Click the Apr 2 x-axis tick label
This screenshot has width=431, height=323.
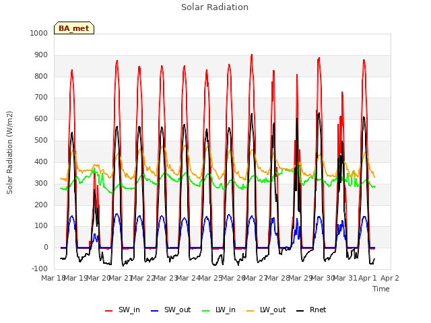click(x=390, y=278)
